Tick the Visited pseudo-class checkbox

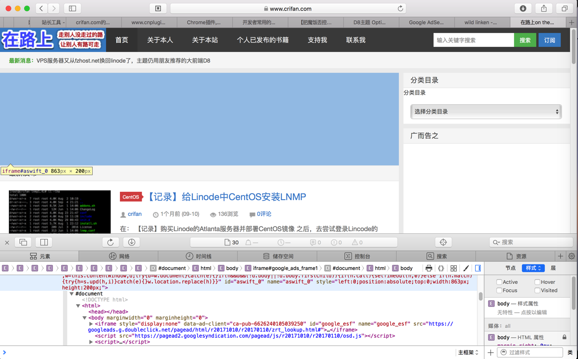coord(537,290)
